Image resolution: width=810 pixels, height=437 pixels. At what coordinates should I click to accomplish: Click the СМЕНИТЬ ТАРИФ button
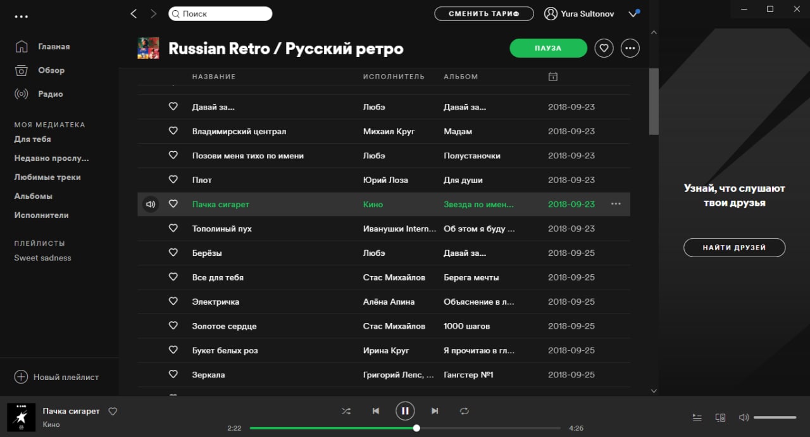click(x=483, y=13)
